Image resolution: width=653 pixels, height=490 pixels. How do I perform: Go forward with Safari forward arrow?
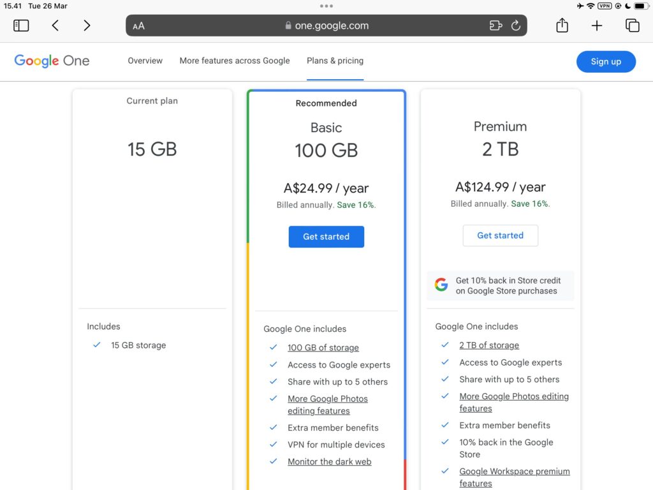[x=87, y=26]
